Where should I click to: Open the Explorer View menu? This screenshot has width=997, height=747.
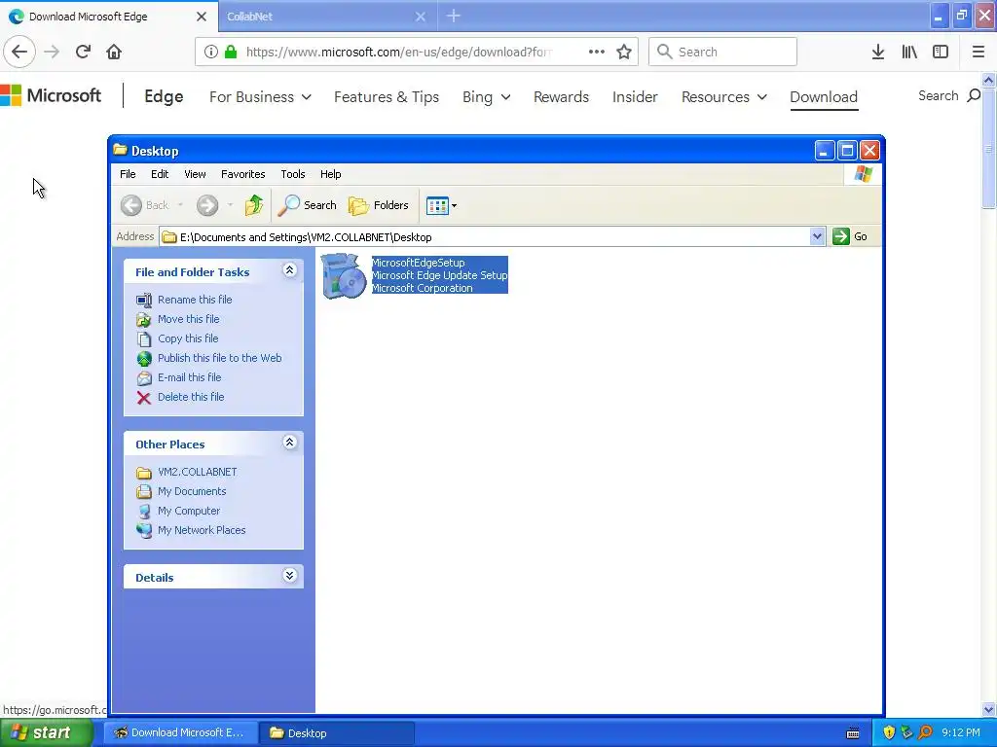click(x=195, y=174)
